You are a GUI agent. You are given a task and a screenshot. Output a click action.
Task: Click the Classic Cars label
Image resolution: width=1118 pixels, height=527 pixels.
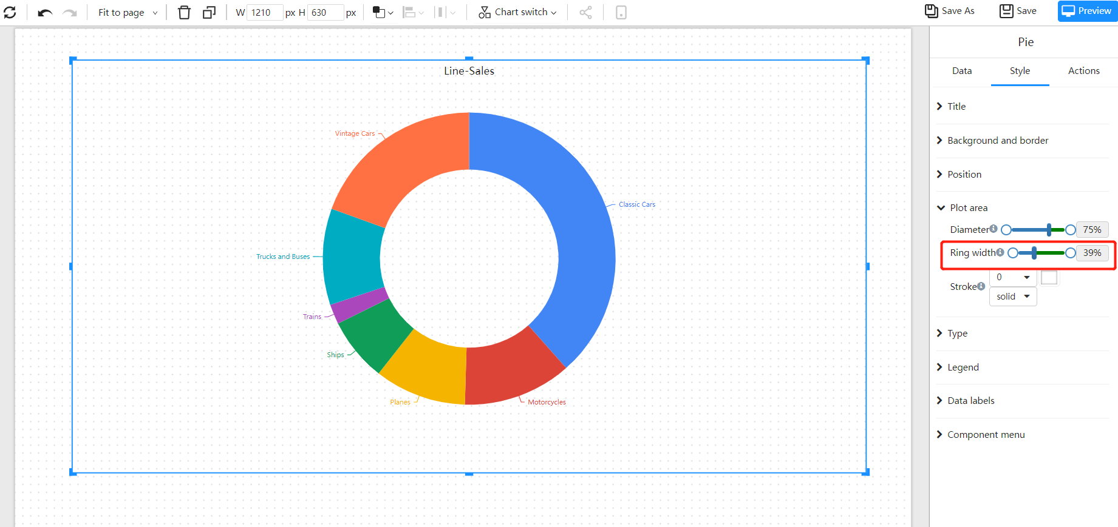point(637,204)
